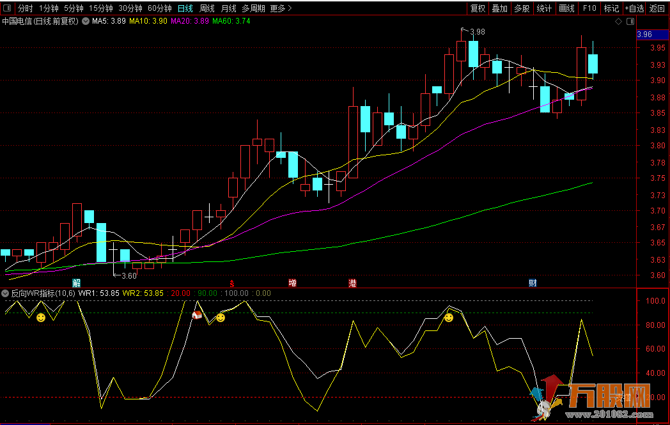Click the diamond icon above the chart
Image resolution: width=670 pixels, height=425 pixels.
(618, 21)
